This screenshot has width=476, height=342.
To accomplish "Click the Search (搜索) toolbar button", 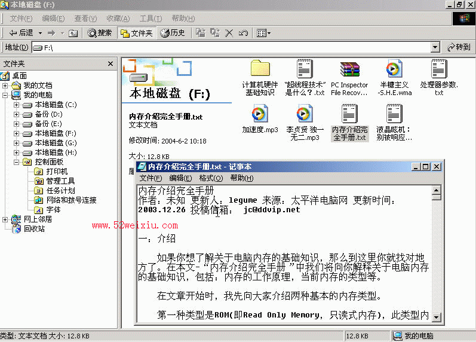I will (100, 33).
